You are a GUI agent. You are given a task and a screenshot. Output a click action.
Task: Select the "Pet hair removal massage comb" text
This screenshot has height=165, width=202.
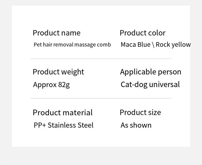click(x=72, y=45)
